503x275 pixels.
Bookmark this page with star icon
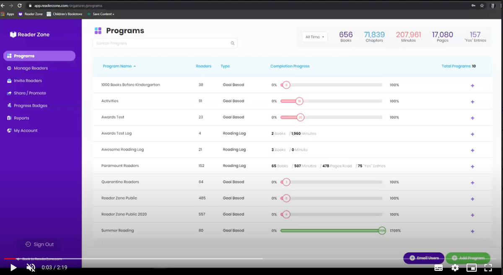(x=482, y=5)
